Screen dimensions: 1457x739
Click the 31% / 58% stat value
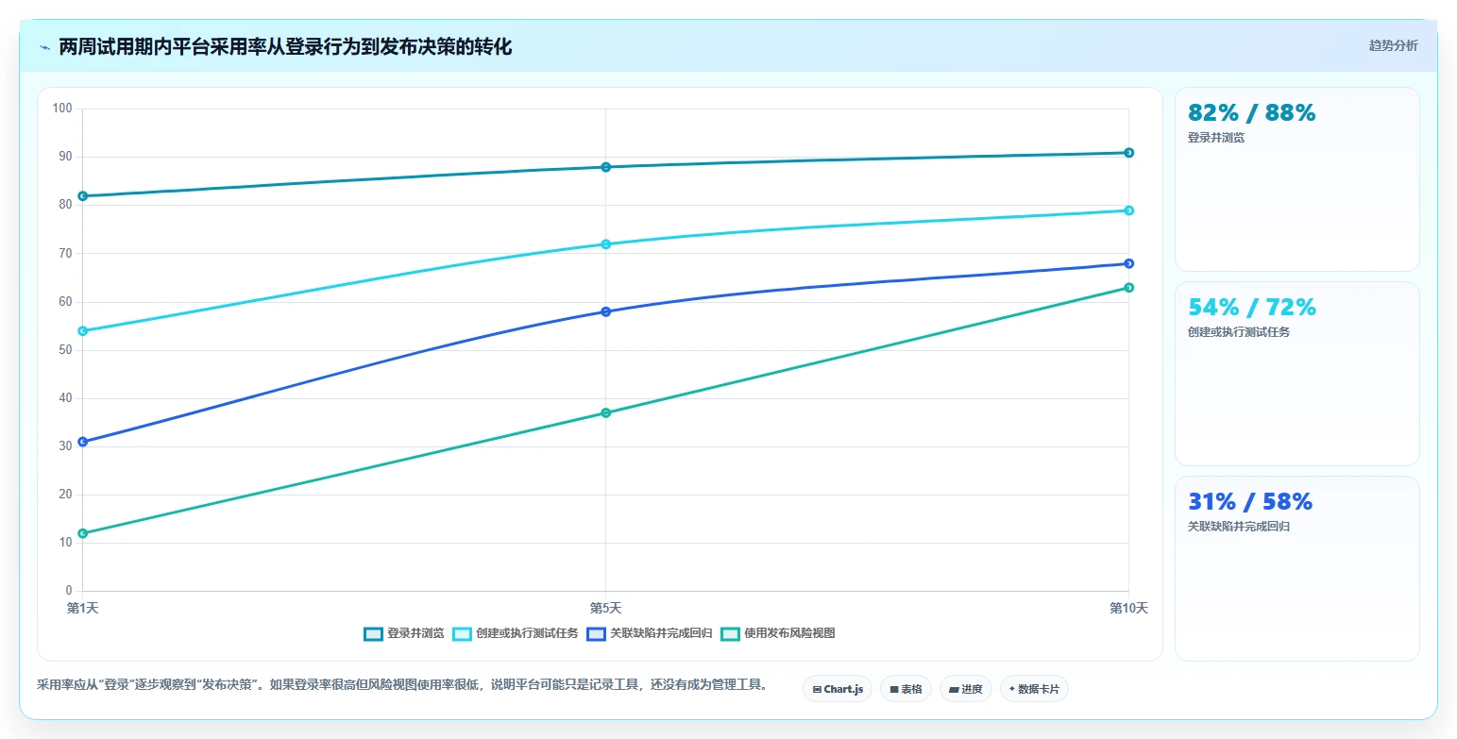tap(1250, 502)
